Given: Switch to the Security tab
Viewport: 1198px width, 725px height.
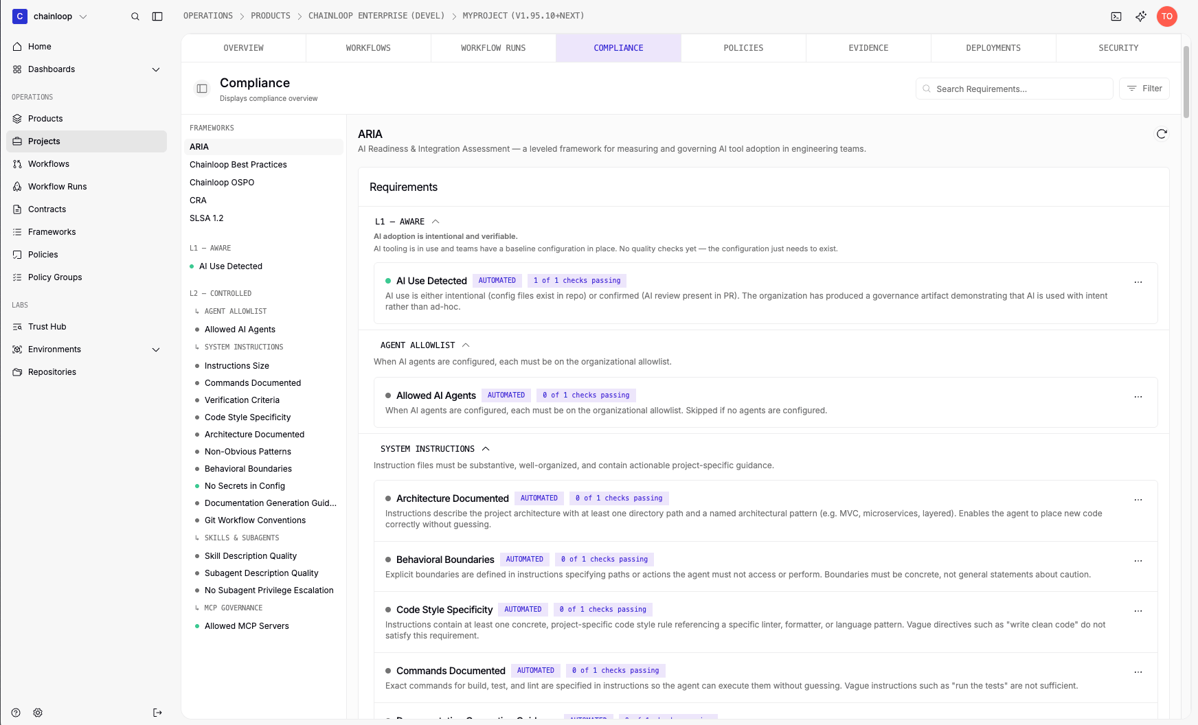Looking at the screenshot, I should pyautogui.click(x=1118, y=48).
